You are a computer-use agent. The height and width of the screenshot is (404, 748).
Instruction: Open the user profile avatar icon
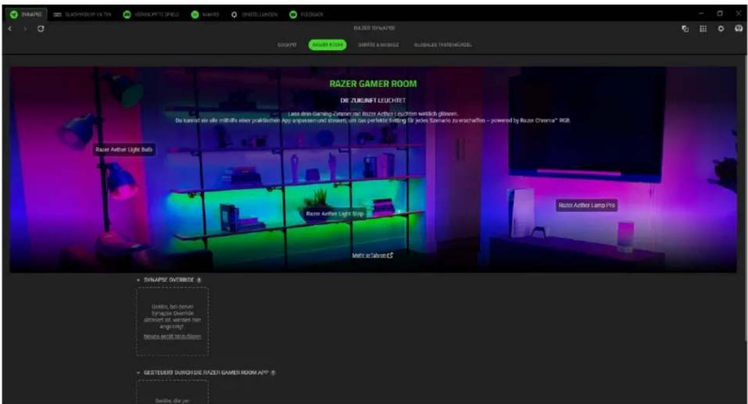coord(737,28)
